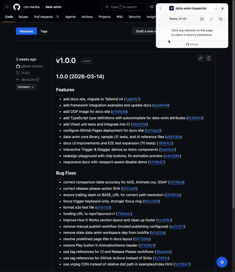235x272 pixels.
Task: Click the GitHub link in the Inspector footer
Action: click(x=192, y=44)
